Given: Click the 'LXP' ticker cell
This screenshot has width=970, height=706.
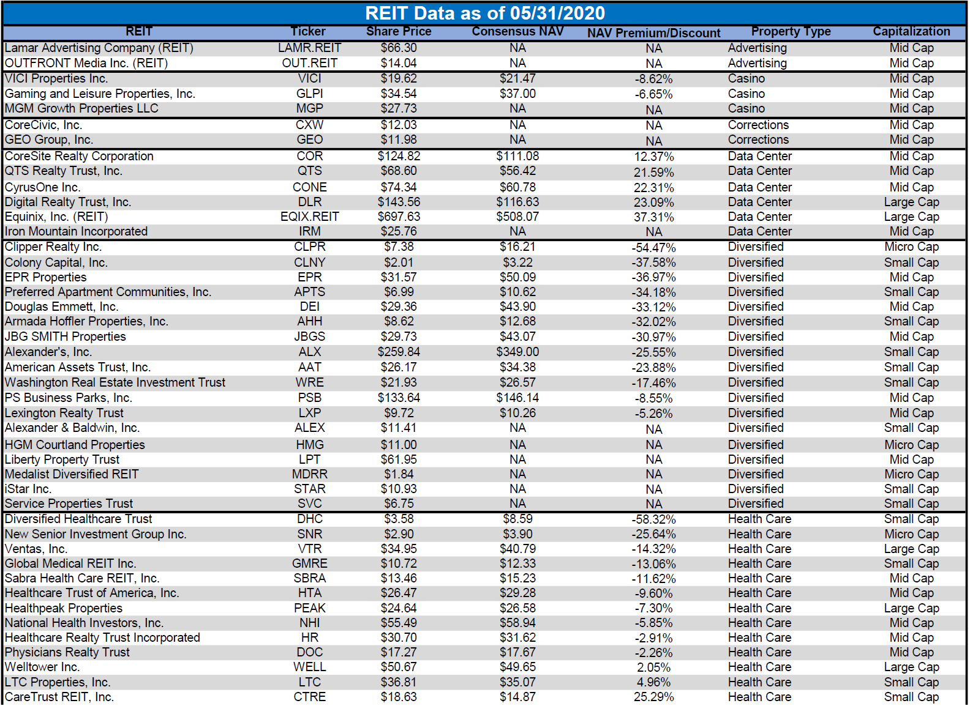Looking at the screenshot, I should click(x=309, y=413).
